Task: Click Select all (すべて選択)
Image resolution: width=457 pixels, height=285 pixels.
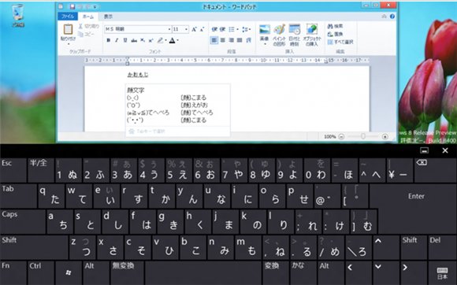Action: pyautogui.click(x=340, y=42)
